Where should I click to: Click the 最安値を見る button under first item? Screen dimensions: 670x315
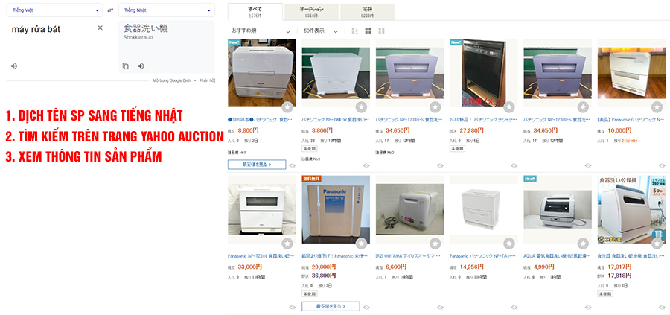pos(257,164)
